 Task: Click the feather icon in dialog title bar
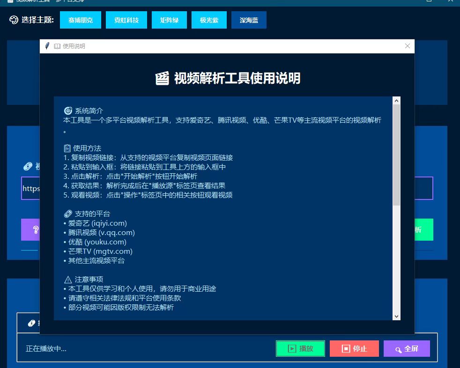pyautogui.click(x=47, y=46)
